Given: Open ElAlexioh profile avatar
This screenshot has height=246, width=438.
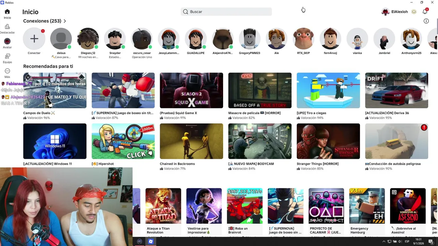Looking at the screenshot, I should tap(385, 12).
